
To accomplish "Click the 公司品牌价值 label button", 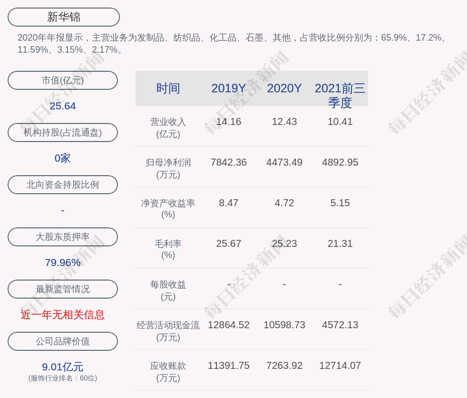I will coord(63,341).
